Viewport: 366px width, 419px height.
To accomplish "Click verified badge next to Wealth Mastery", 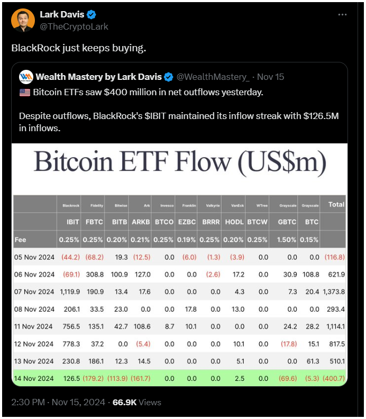I will tap(169, 77).
